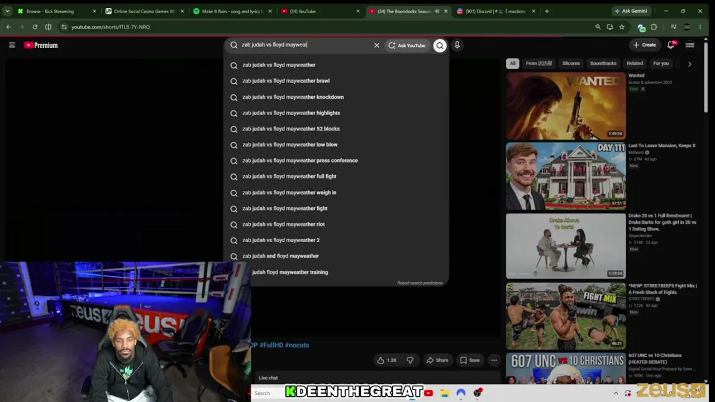The image size is (715, 402).
Task: Open STREETBEEFS 'Fight Mix' video thumbnail
Action: [566, 316]
